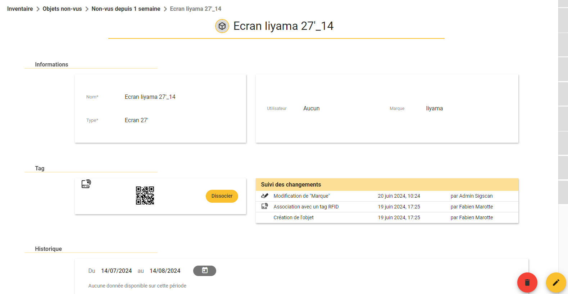This screenshot has width=568, height=294.
Task: Go to Inventaire breadcrumb
Action: pyautogui.click(x=20, y=9)
